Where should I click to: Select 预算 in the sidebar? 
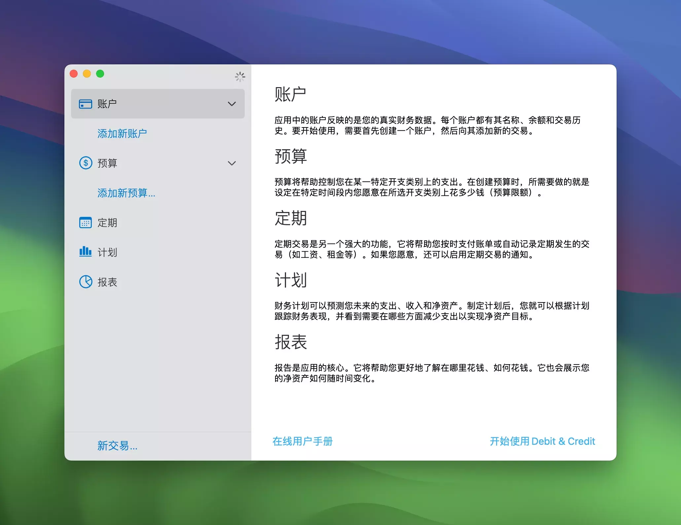pyautogui.click(x=107, y=163)
